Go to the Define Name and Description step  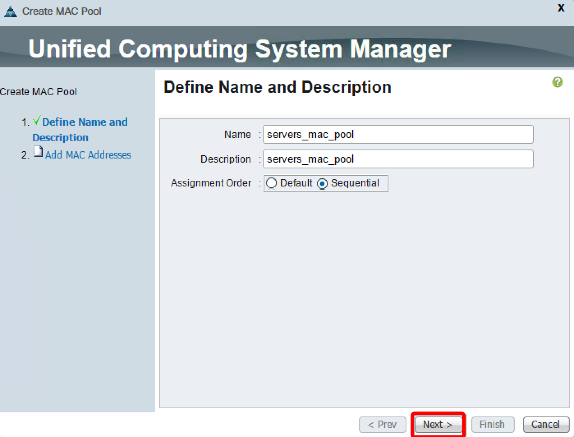80,129
